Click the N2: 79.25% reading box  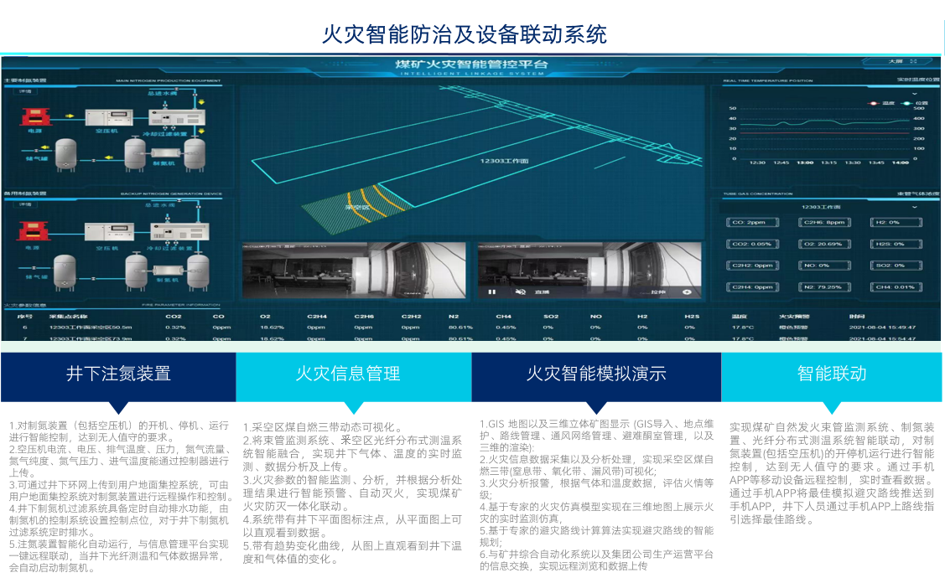(824, 287)
